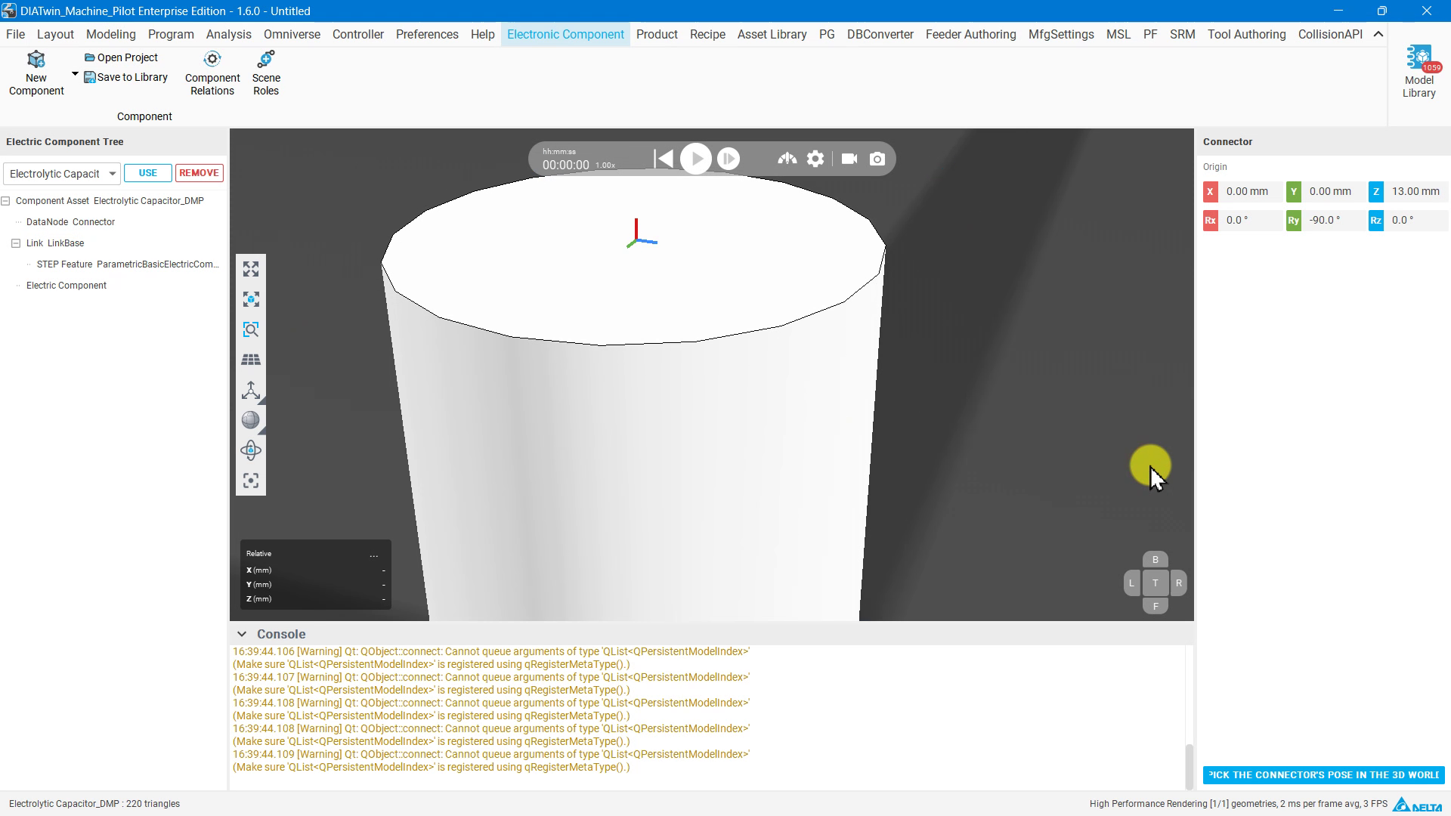This screenshot has height=816, width=1451.
Task: Click the DIATwin app icon in title bar
Action: (x=9, y=11)
